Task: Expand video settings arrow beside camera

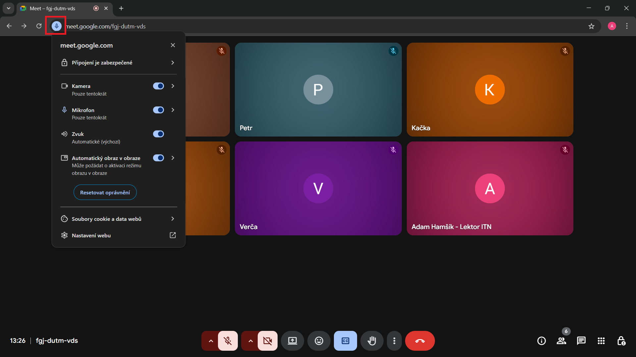Action: (x=250, y=341)
